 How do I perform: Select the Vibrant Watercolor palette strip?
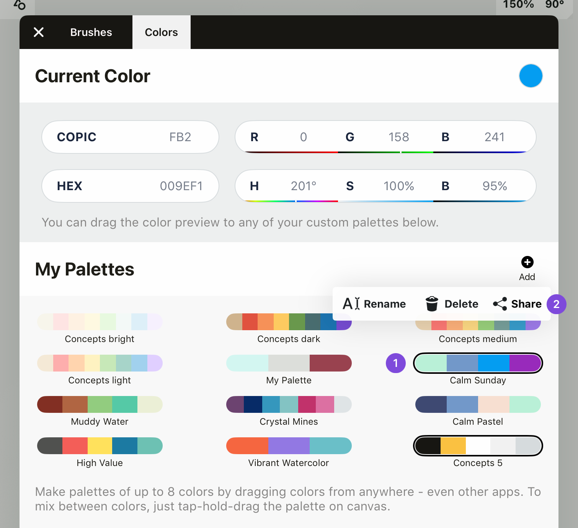[289, 446]
